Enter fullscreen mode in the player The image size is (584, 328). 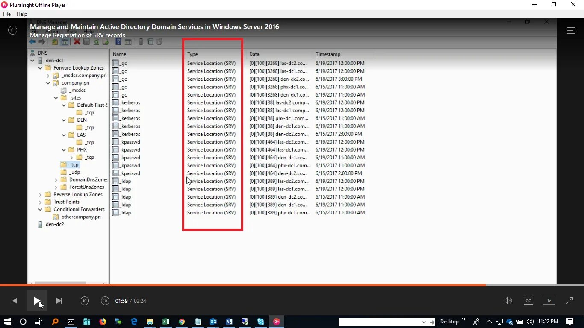tap(569, 301)
